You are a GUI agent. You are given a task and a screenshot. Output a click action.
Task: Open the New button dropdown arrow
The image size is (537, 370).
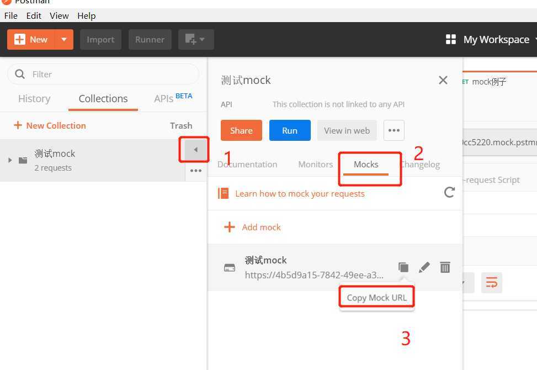[64, 39]
